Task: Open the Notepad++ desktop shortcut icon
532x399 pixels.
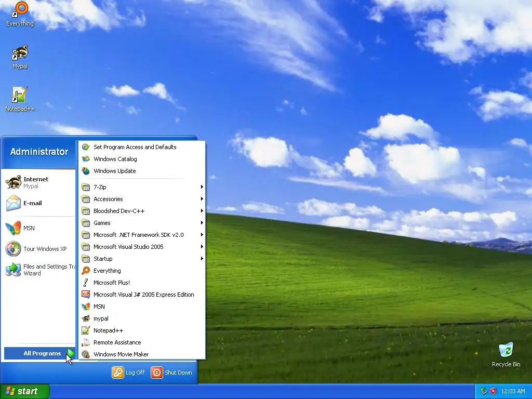Action: 20,95
